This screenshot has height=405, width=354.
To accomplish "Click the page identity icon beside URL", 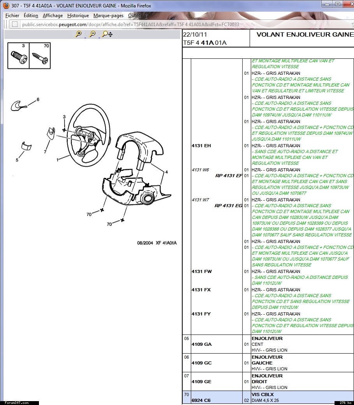I will click(x=15, y=24).
